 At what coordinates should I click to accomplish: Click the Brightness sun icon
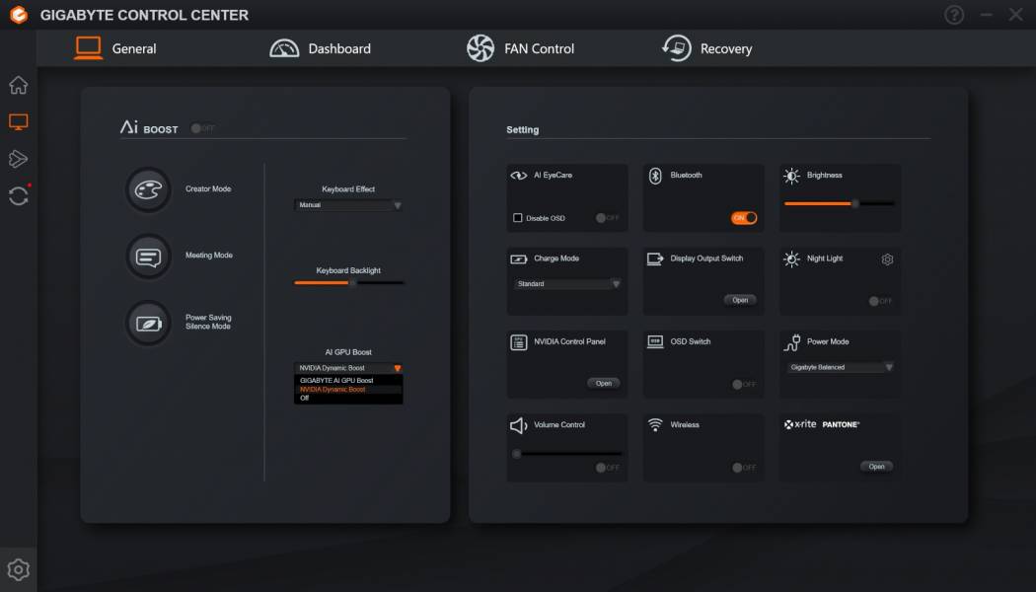coord(791,176)
